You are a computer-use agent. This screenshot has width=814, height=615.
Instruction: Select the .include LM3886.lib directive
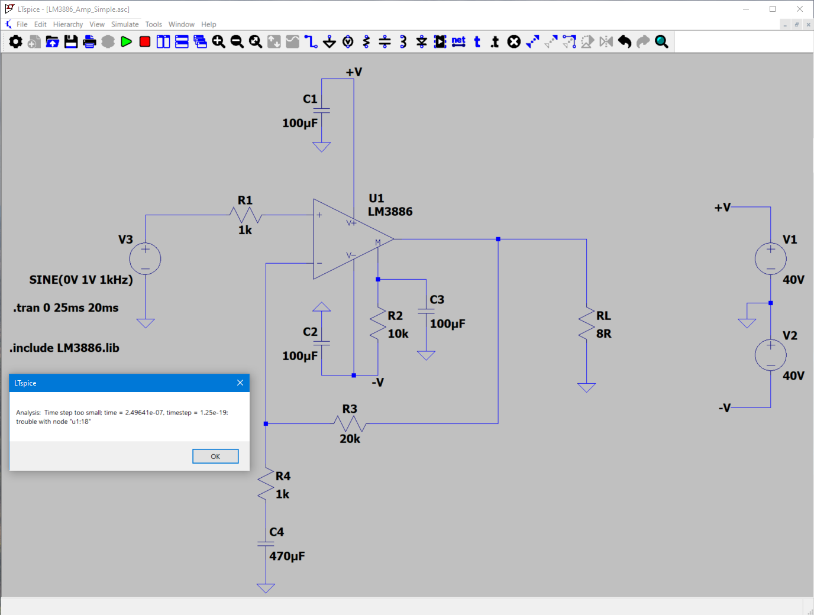[64, 348]
